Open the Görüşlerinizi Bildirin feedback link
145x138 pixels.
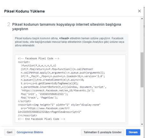30,132
